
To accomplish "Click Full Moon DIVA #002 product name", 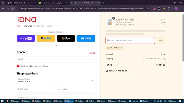I will click(x=125, y=20).
